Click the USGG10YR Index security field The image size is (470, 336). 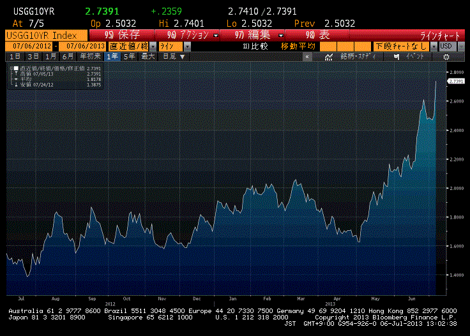(47, 36)
